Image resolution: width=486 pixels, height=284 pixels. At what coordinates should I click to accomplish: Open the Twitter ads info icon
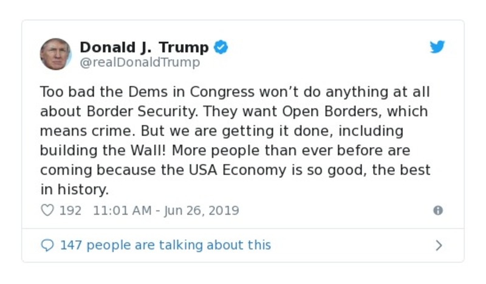[437, 211]
